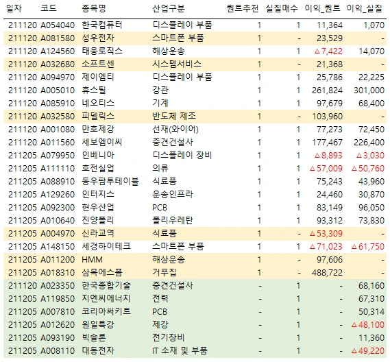Click the value 97,606
The width and height of the screenshot is (390, 362).
pyautogui.click(x=330, y=259)
